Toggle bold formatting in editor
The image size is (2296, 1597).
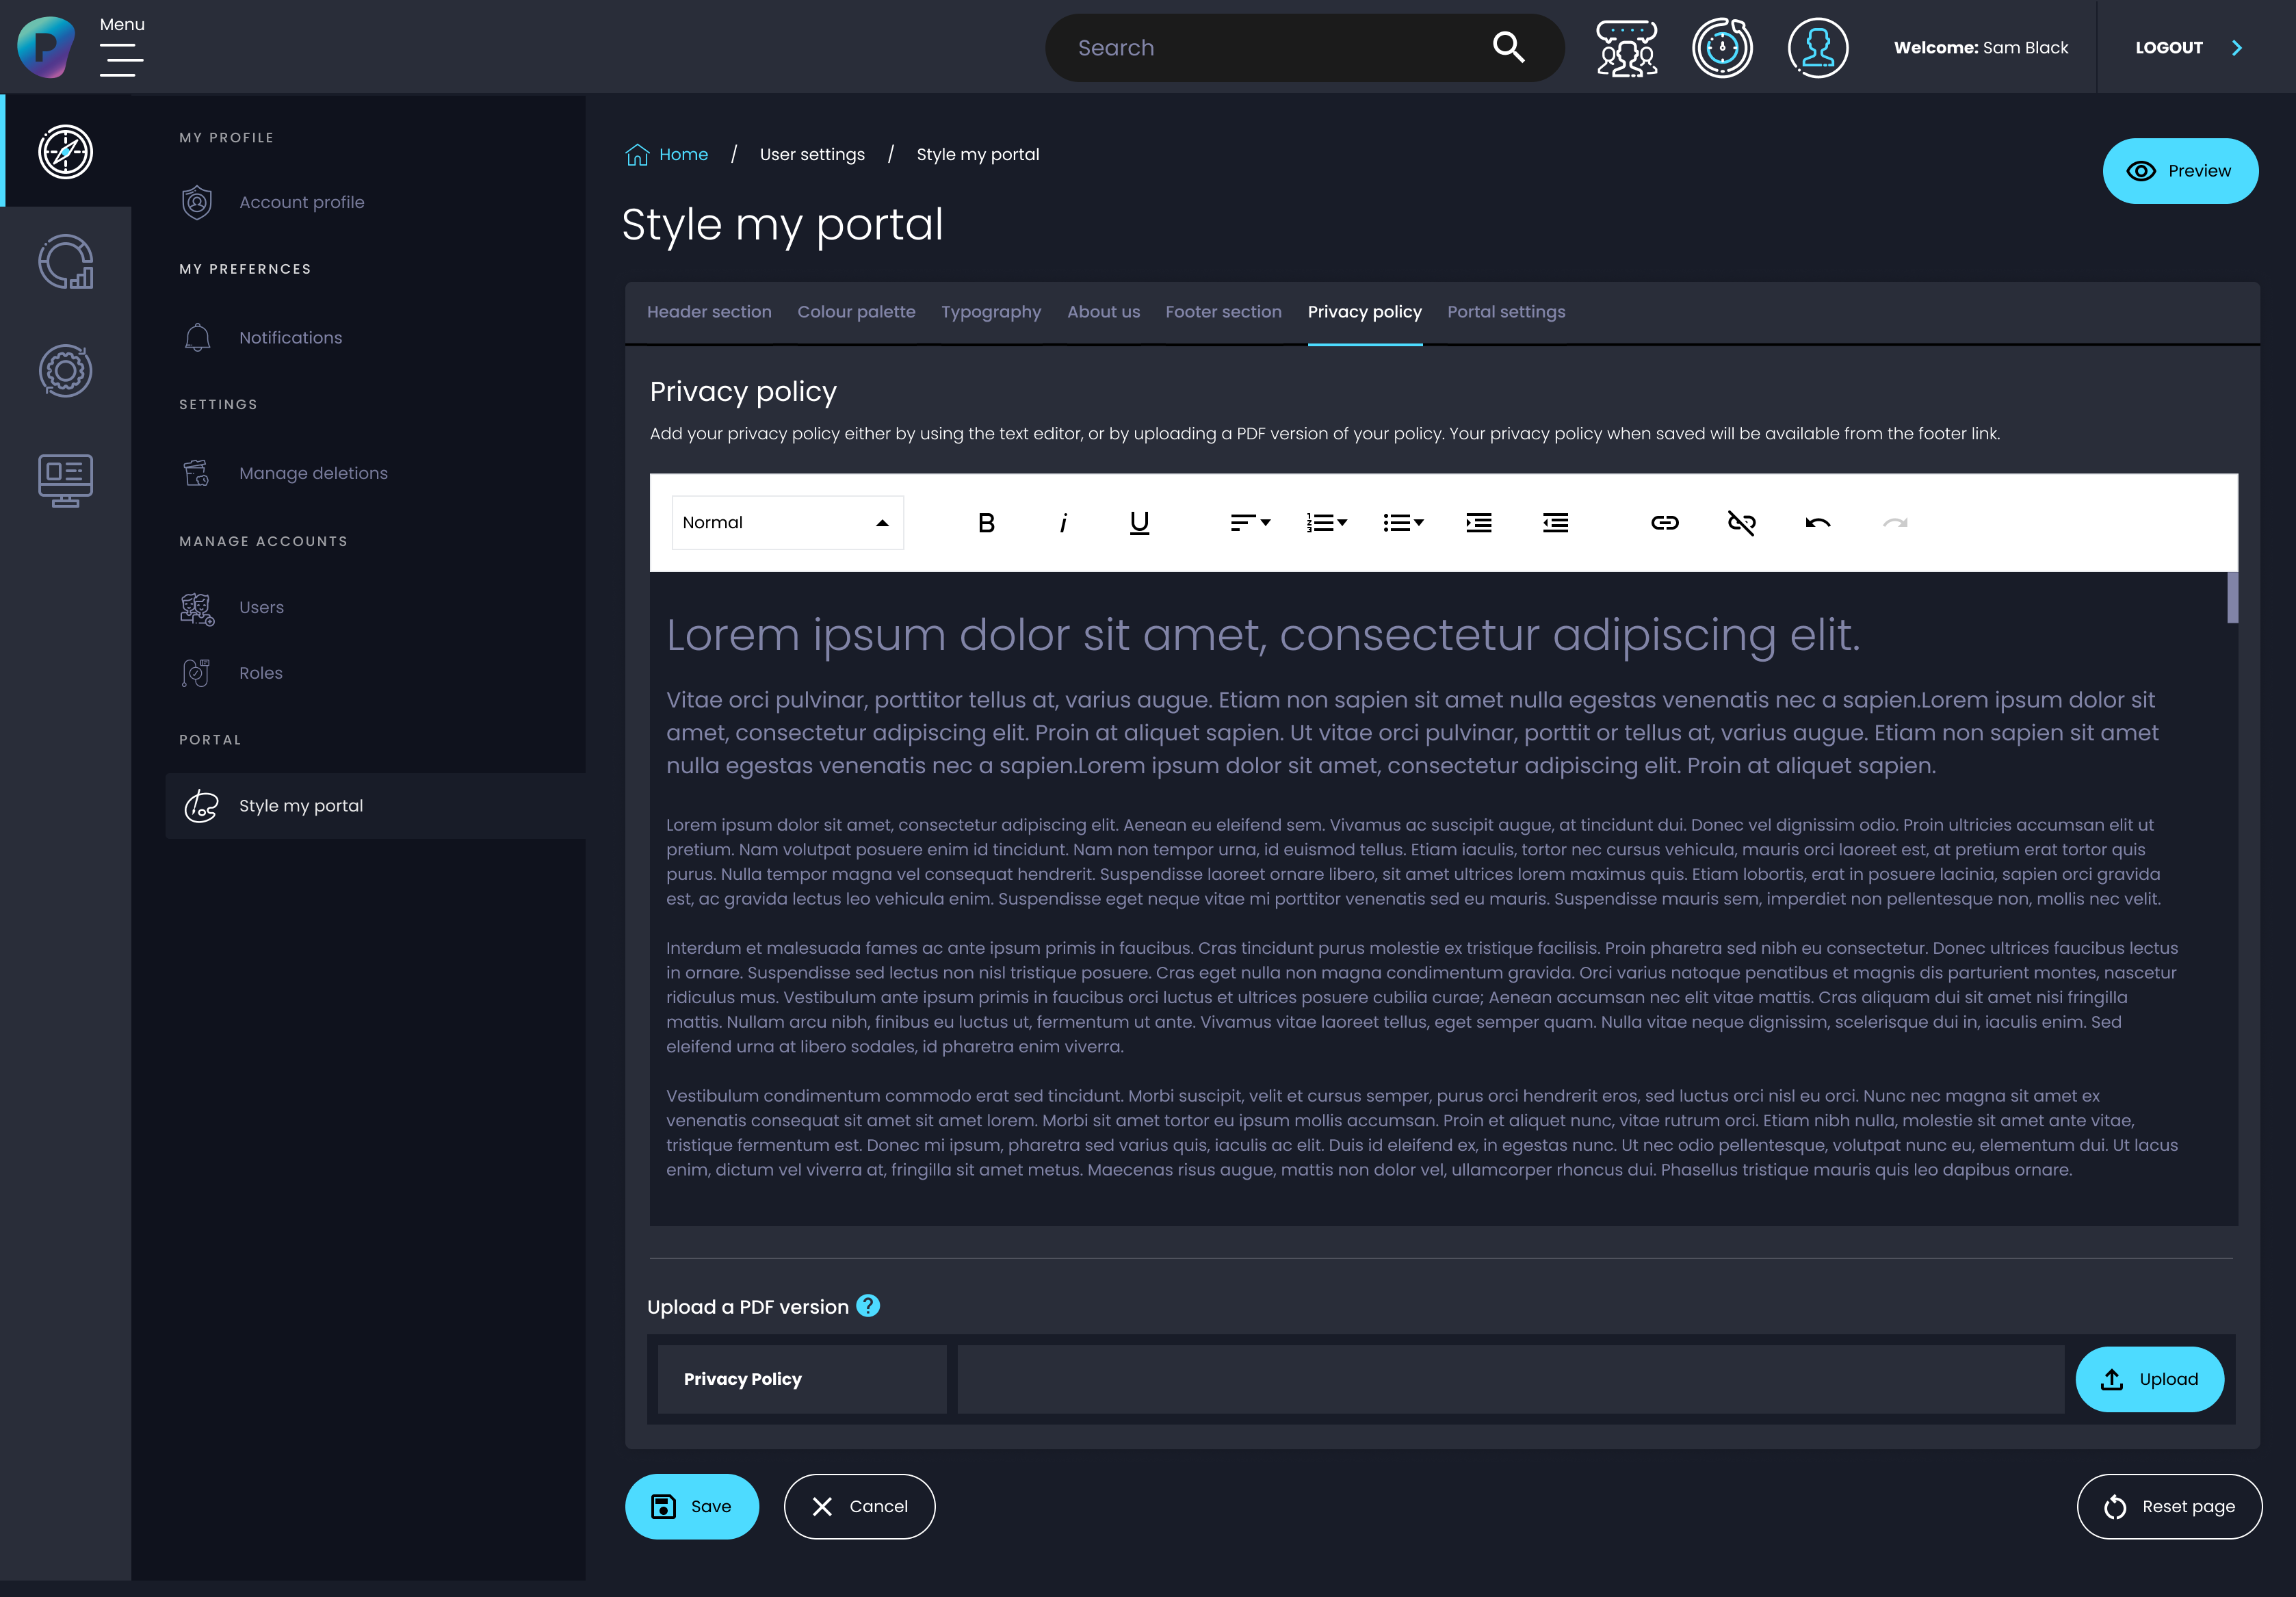pyautogui.click(x=986, y=523)
